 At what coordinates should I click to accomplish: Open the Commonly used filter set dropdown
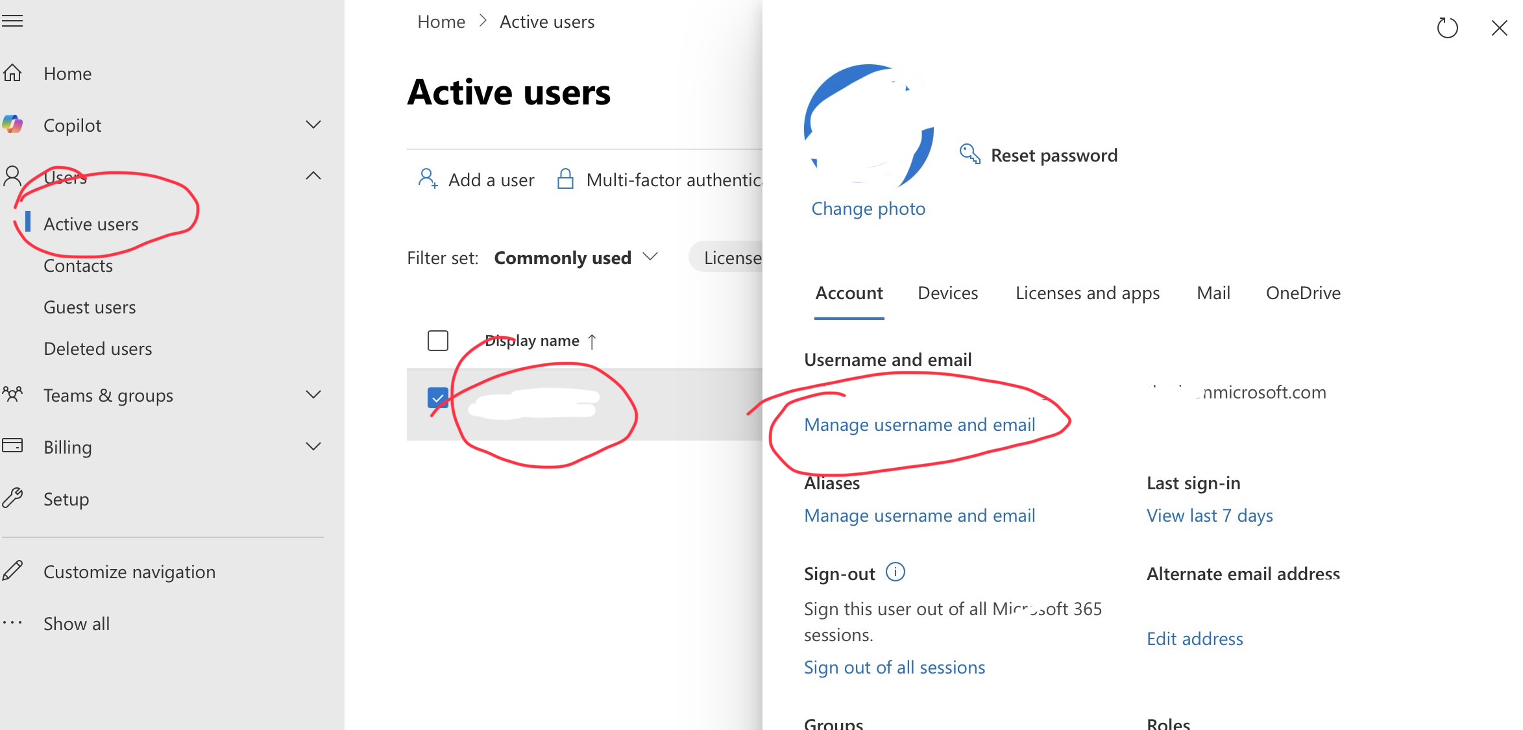coord(576,258)
